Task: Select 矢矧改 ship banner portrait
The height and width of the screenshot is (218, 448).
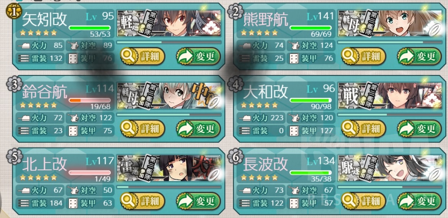Action: point(169,23)
